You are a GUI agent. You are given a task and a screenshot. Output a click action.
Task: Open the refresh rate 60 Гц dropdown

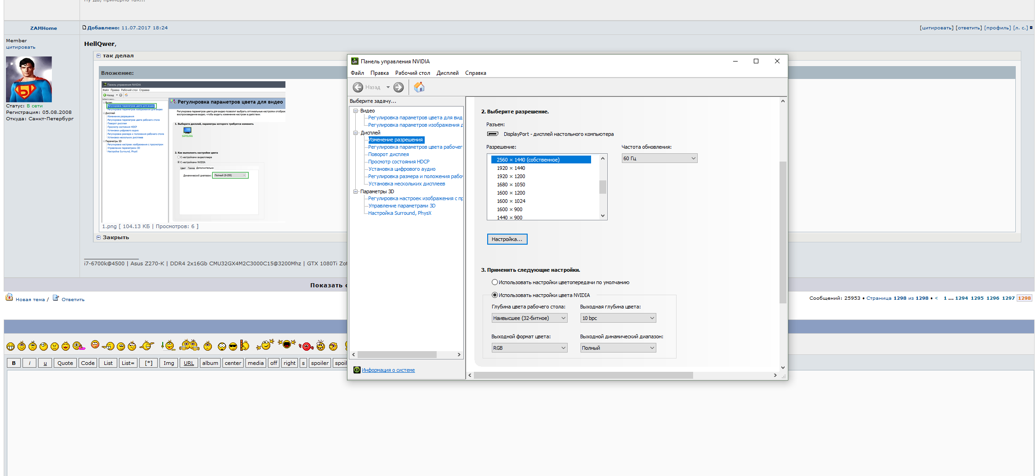659,158
